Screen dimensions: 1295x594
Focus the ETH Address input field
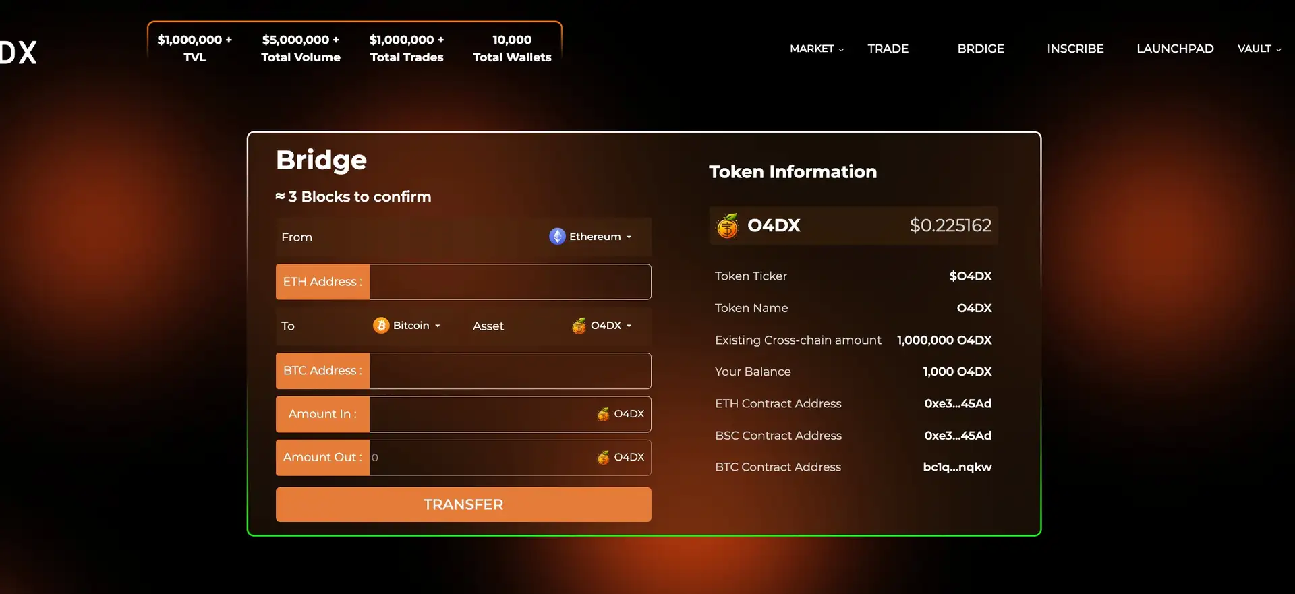509,282
